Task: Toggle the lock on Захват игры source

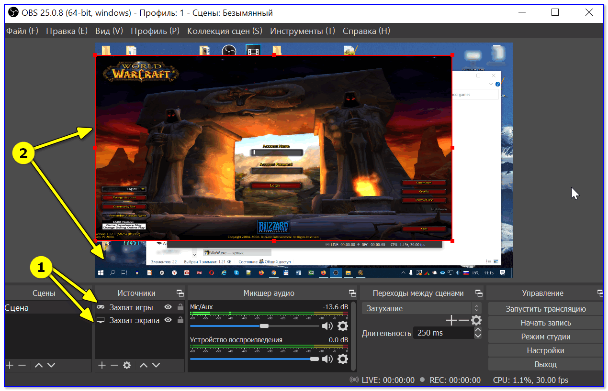Action: (x=180, y=307)
